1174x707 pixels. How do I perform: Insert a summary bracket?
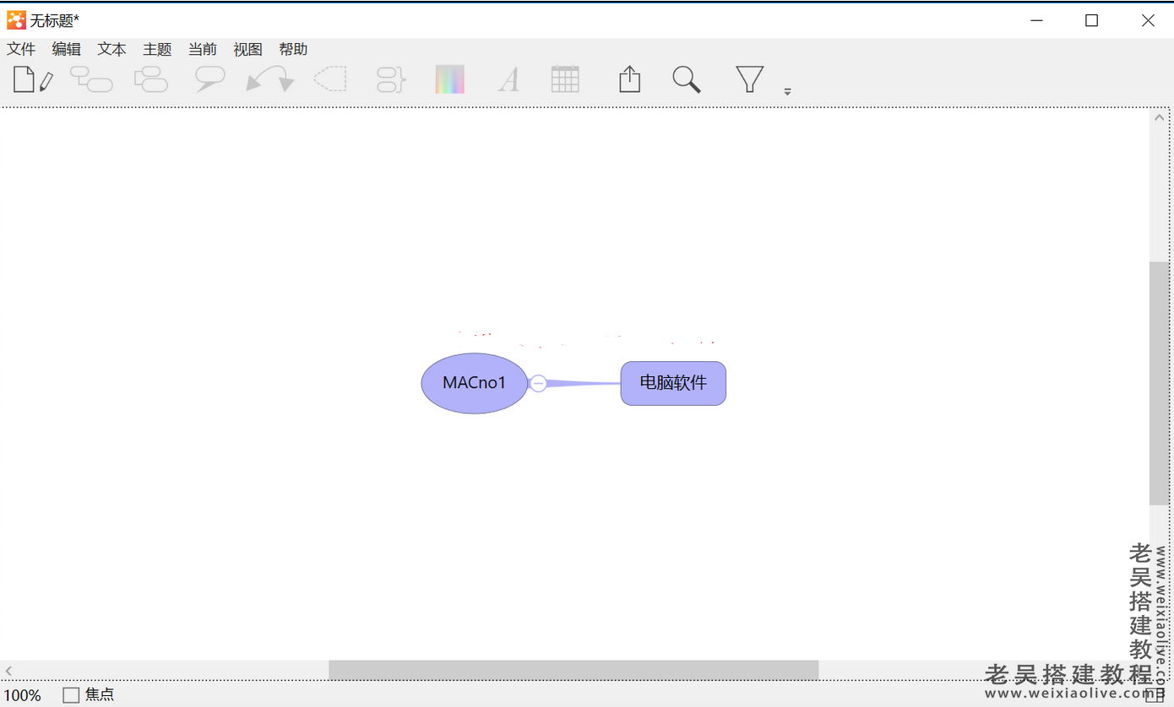point(392,80)
